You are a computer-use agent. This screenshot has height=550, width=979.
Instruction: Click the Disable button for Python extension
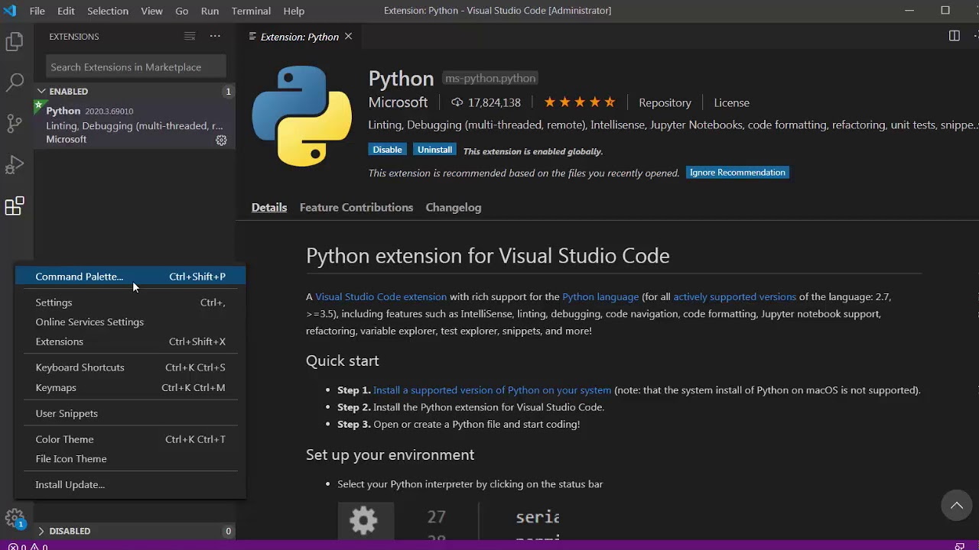[387, 150]
